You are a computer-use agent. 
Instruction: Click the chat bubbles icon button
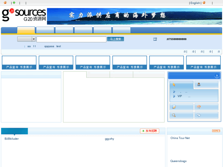coord(206,115)
